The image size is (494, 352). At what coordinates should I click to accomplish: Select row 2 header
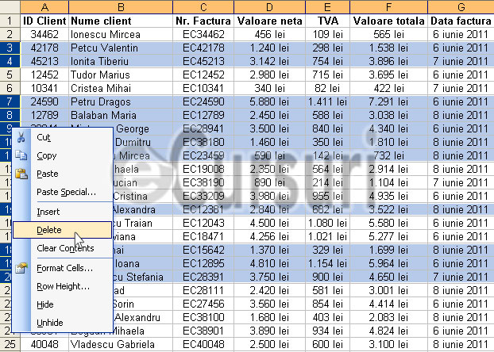(10, 34)
